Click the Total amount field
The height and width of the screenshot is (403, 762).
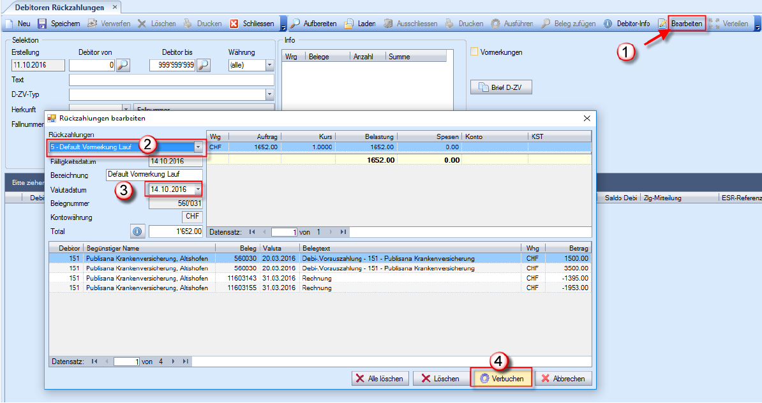(176, 231)
